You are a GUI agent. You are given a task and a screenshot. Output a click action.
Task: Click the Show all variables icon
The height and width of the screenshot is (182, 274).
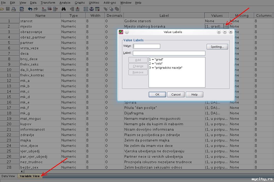(x=117, y=9)
